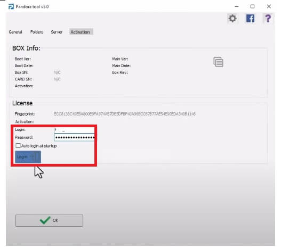Click the Boot Ver: label
Viewport: 281px width, 248px height.
(23, 59)
